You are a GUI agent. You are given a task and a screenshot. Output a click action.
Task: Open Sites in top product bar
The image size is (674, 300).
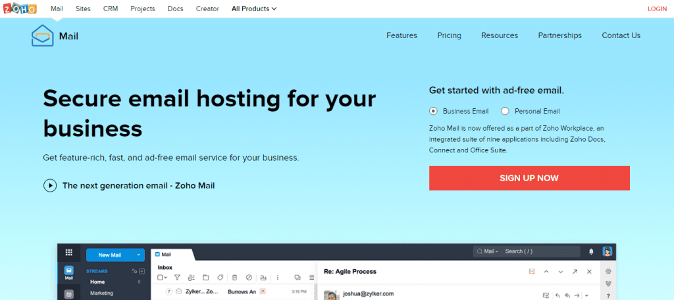tap(83, 9)
